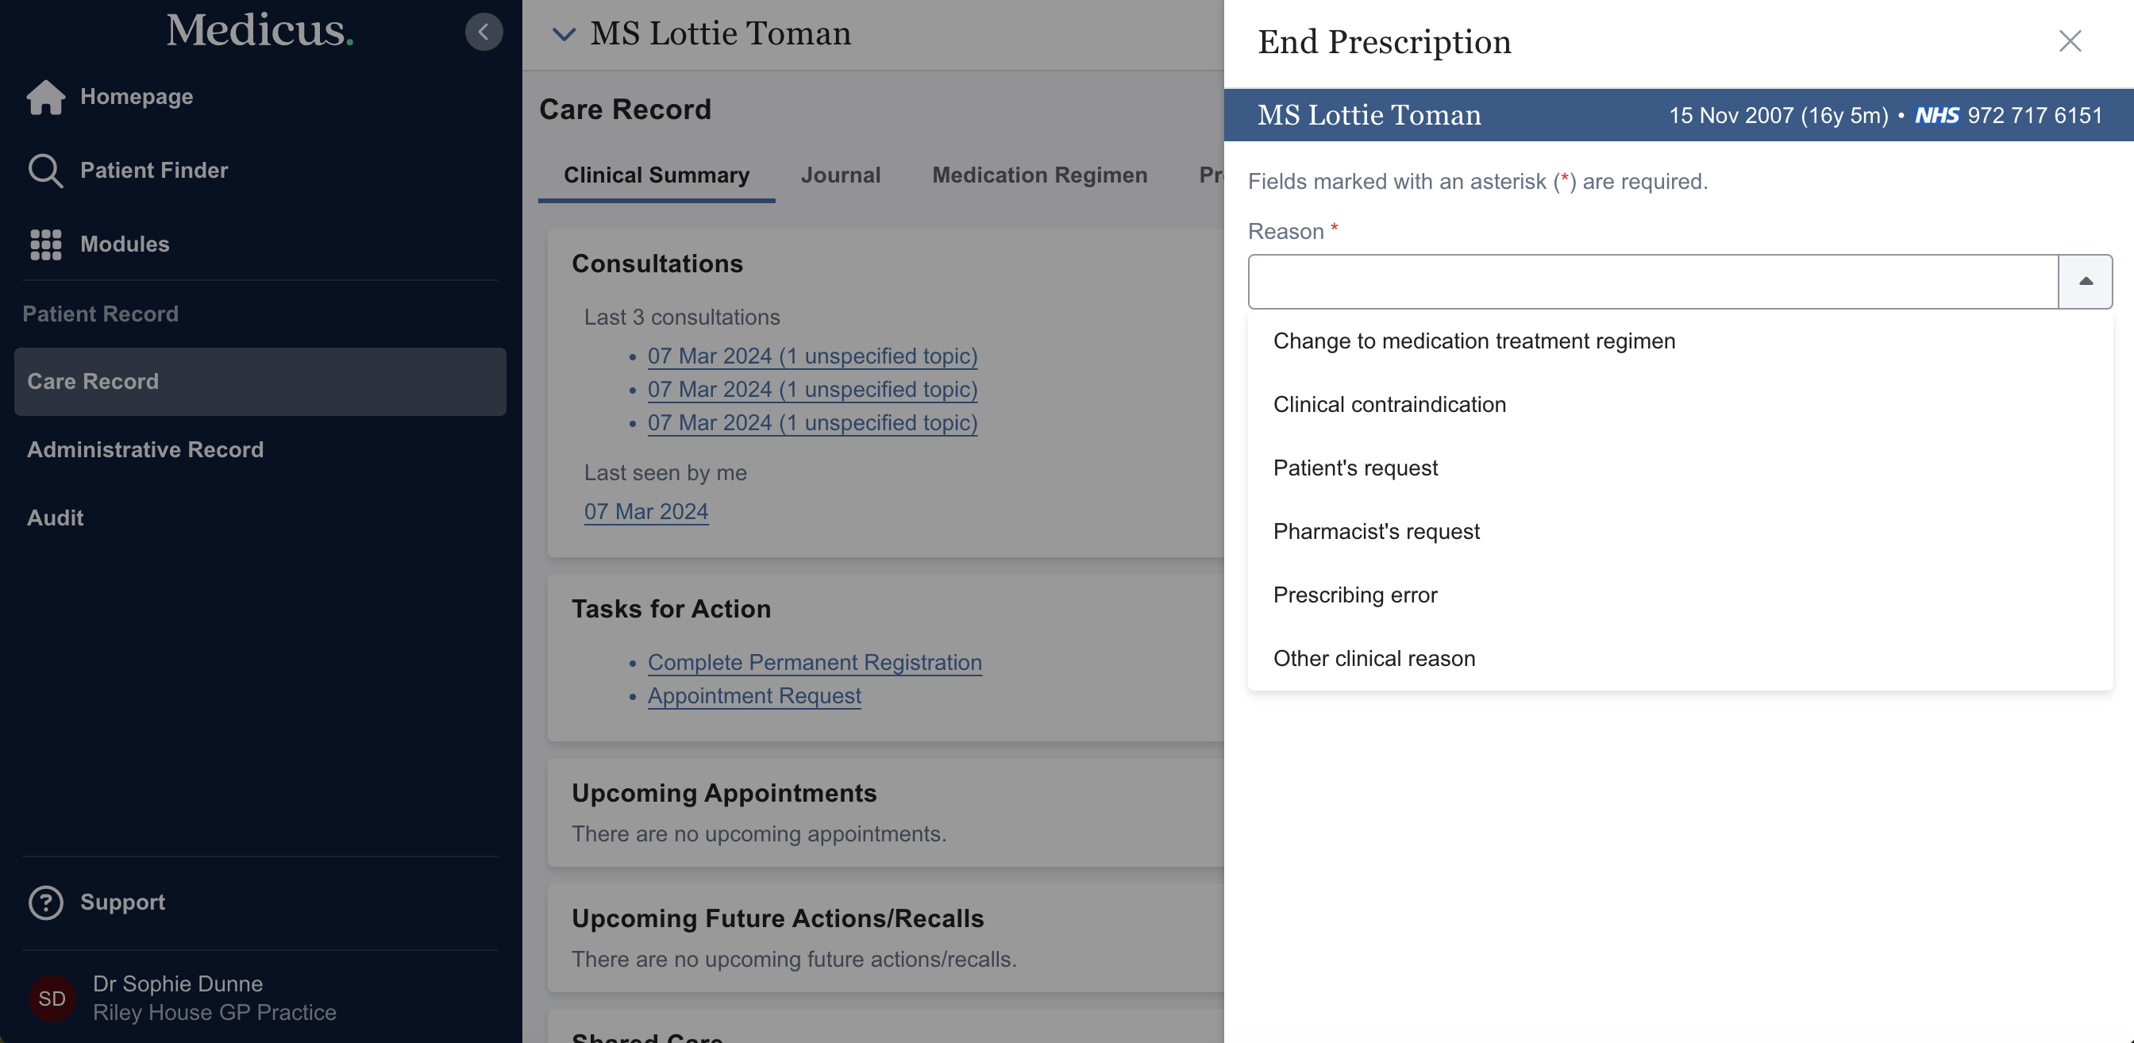Expand the MS Lottie Toman patient chevron
This screenshot has height=1043, width=2134.
(x=564, y=35)
